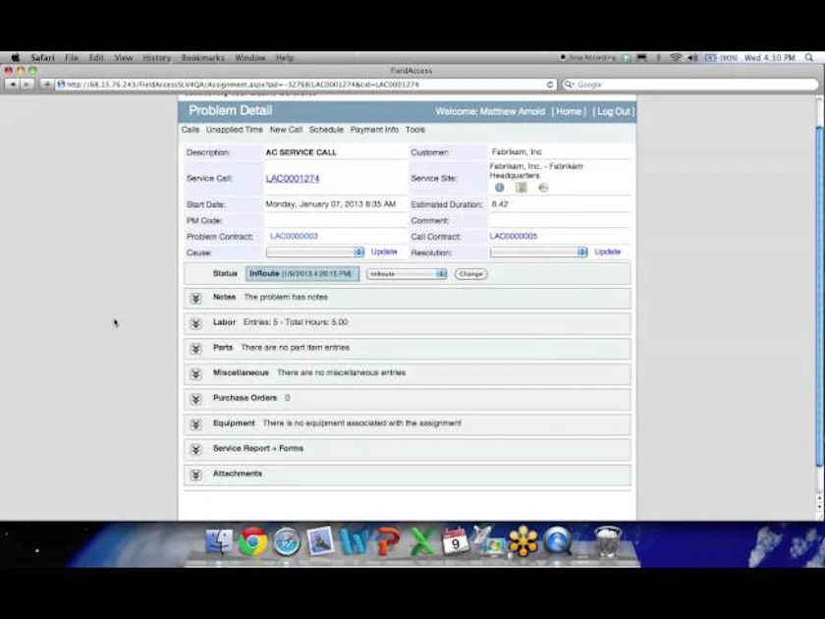Click the 'AC SERVICE CALL' description text
The width and height of the screenshot is (825, 619).
(301, 152)
